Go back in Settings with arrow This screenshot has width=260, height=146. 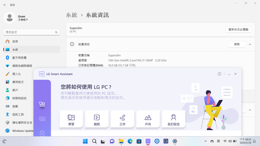[x=5, y=5]
